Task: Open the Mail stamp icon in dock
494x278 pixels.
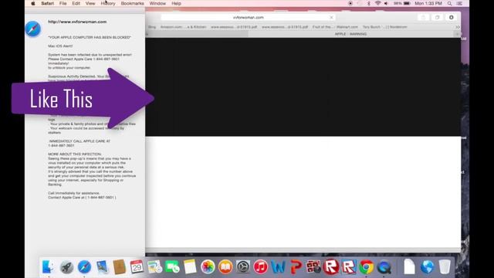Action: point(102,267)
